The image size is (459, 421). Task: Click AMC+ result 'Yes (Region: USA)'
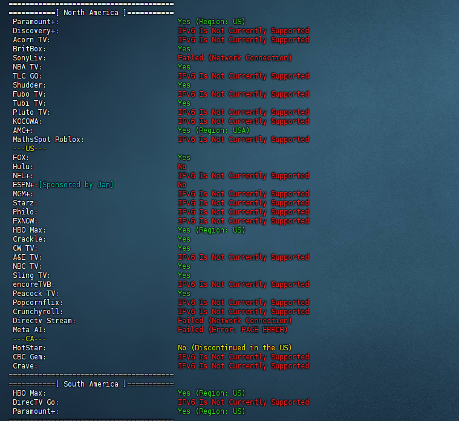(213, 130)
